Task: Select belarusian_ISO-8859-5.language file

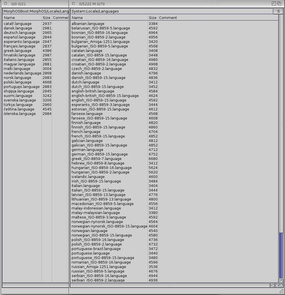Action: tap(101, 28)
